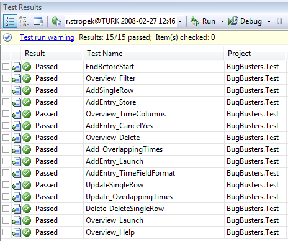Click the green passed icon for Update_OverlappingTimes
This screenshot has width=288, height=241.
tap(27, 197)
